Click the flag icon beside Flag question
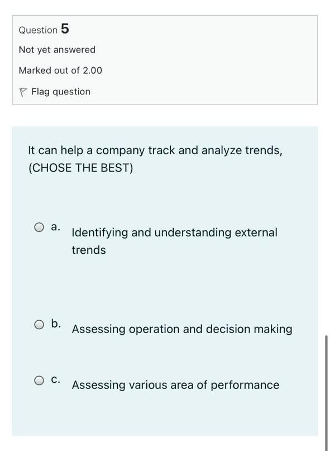The width and height of the screenshot is (330, 451). click(x=22, y=91)
